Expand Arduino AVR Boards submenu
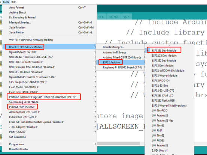Screen dimensions: 207x155 click(121, 53)
